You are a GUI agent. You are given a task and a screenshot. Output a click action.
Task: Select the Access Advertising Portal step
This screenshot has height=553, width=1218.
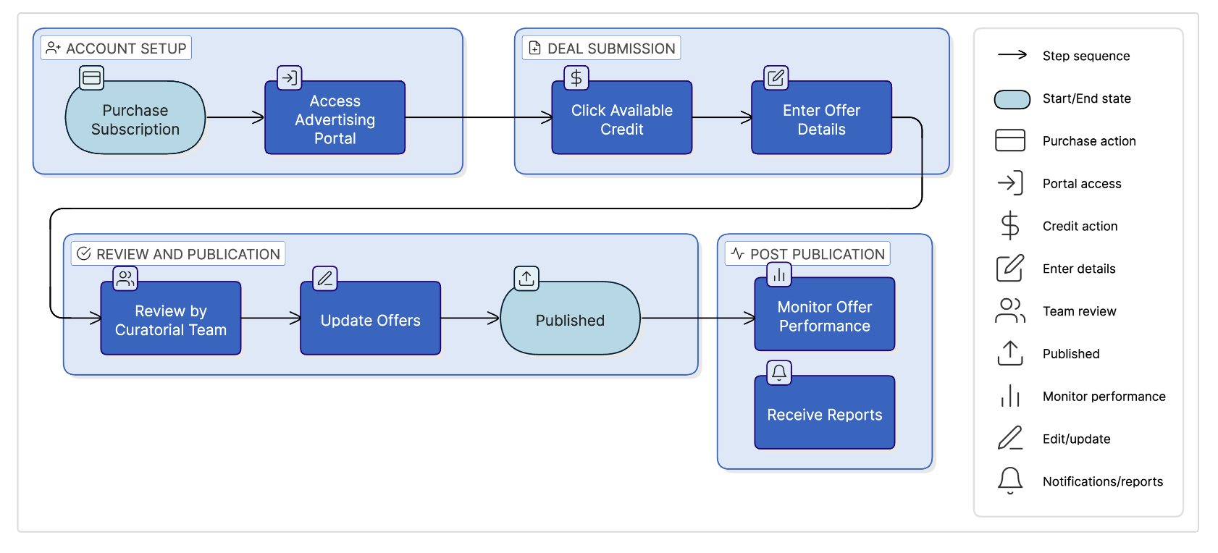[x=335, y=119]
